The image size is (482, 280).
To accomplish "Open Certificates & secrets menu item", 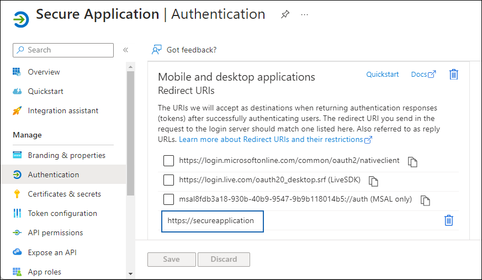I will tap(64, 194).
